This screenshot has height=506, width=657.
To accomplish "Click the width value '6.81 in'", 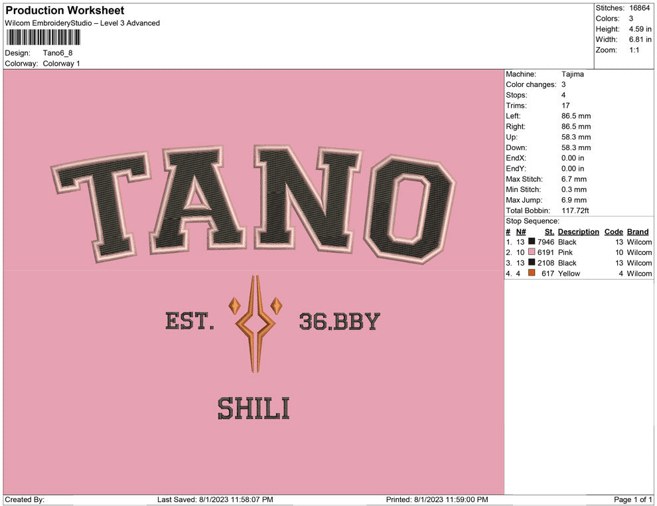I will pos(640,39).
